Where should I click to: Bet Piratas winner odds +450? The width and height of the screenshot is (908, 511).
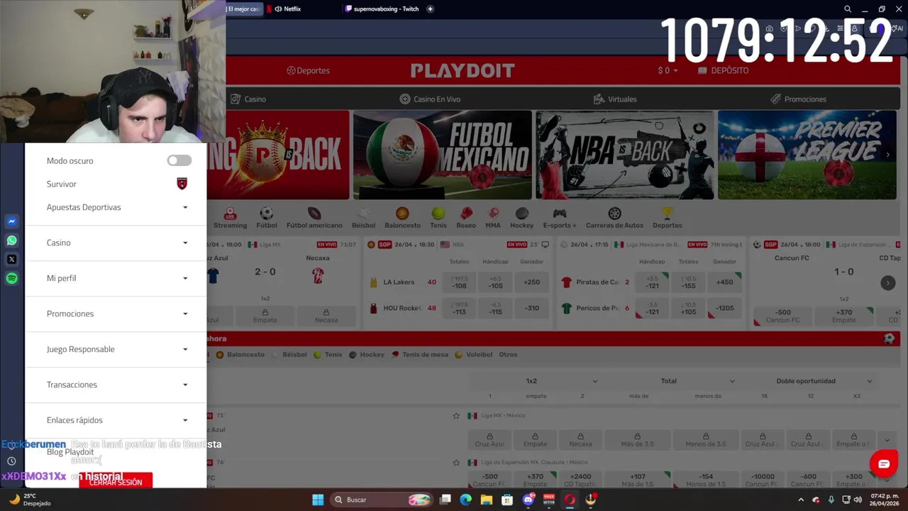click(724, 282)
